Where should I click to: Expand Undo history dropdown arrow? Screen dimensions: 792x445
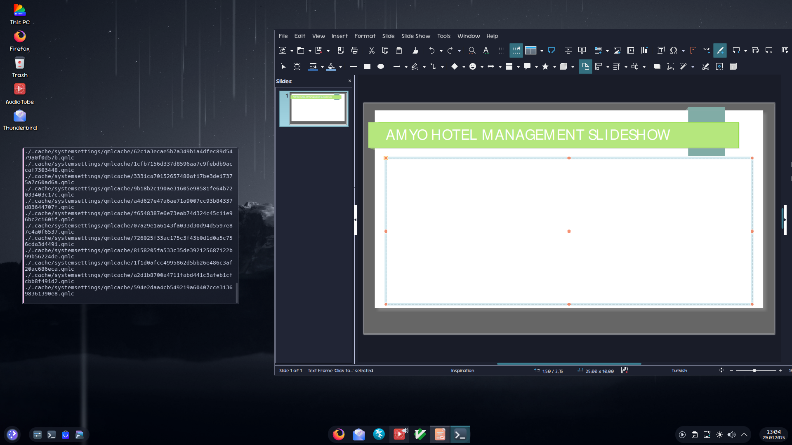[441, 51]
